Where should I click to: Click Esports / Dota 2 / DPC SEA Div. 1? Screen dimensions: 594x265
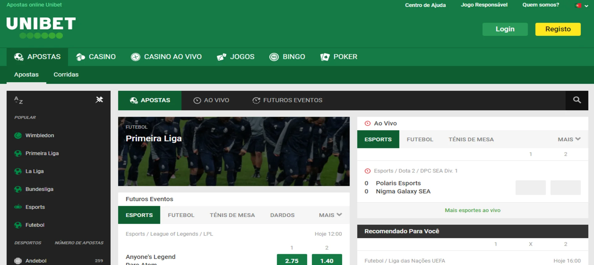click(x=415, y=171)
